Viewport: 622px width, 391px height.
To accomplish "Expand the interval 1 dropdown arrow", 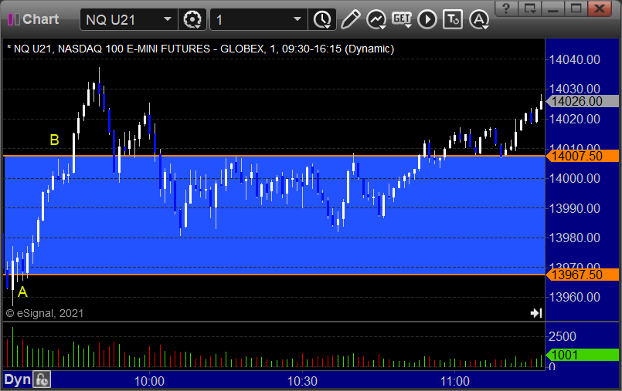I will (297, 19).
